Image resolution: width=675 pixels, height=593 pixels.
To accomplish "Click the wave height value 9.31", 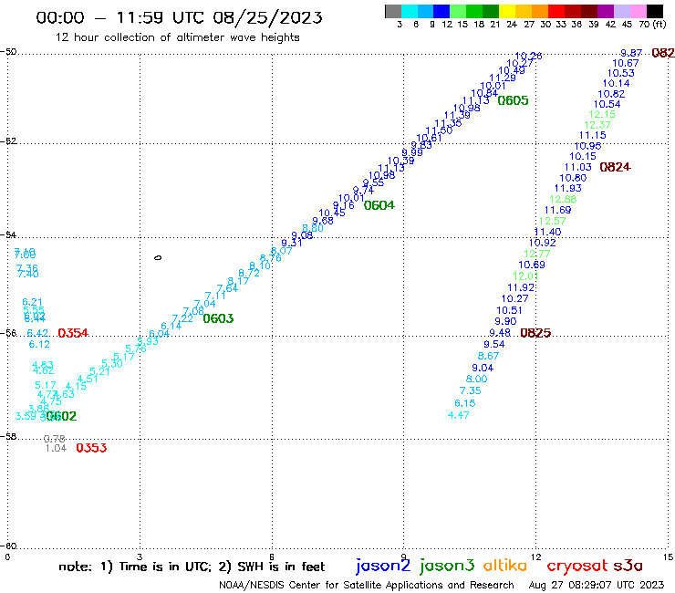I will [292, 243].
